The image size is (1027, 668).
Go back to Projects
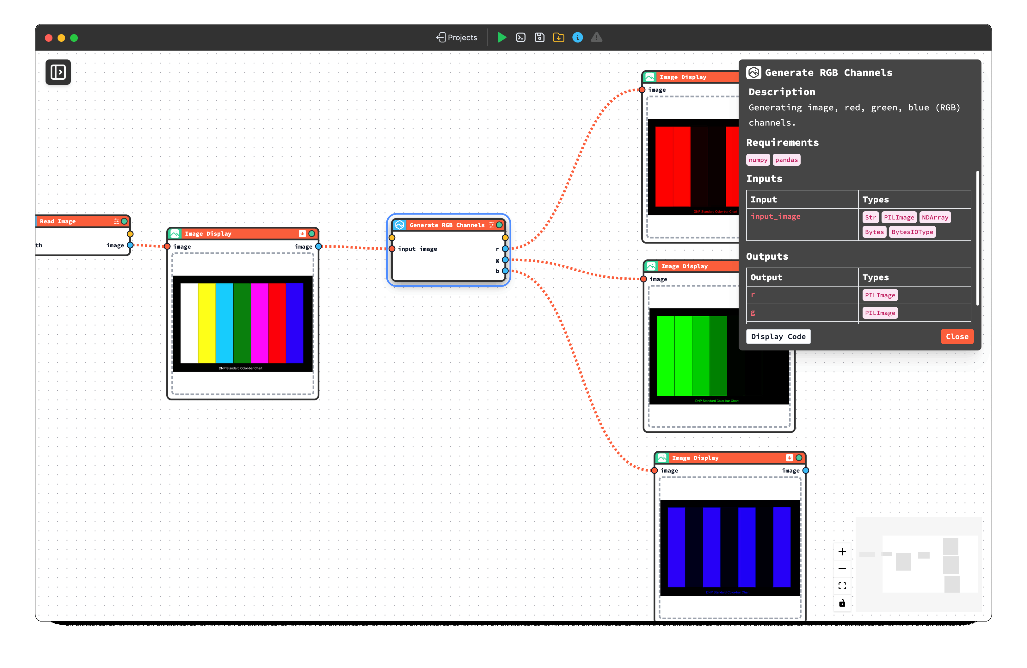pos(457,38)
